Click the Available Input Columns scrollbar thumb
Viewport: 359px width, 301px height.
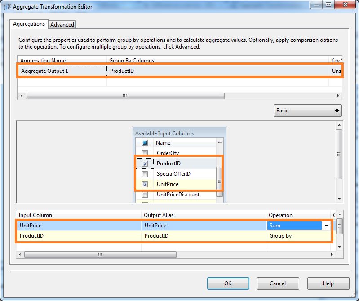[219, 181]
